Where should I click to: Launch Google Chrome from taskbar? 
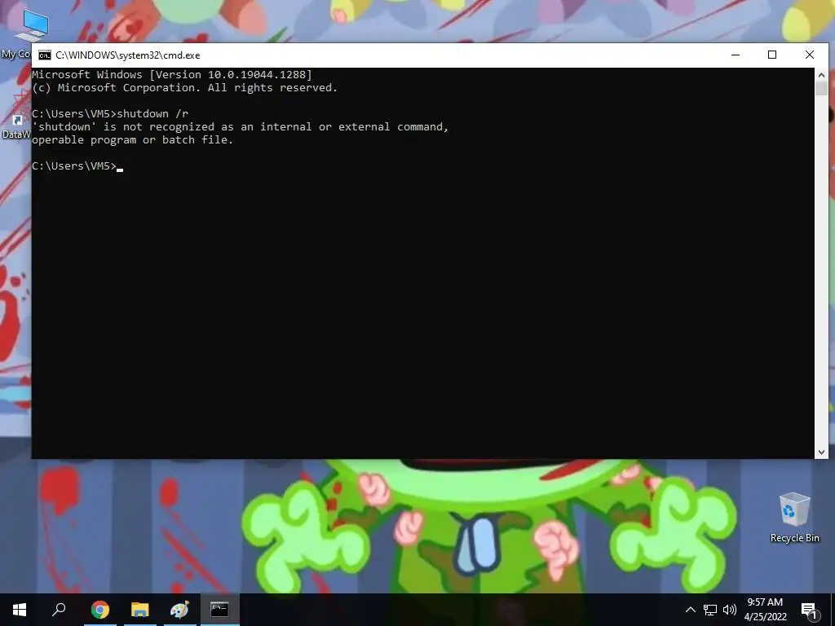[99, 610]
